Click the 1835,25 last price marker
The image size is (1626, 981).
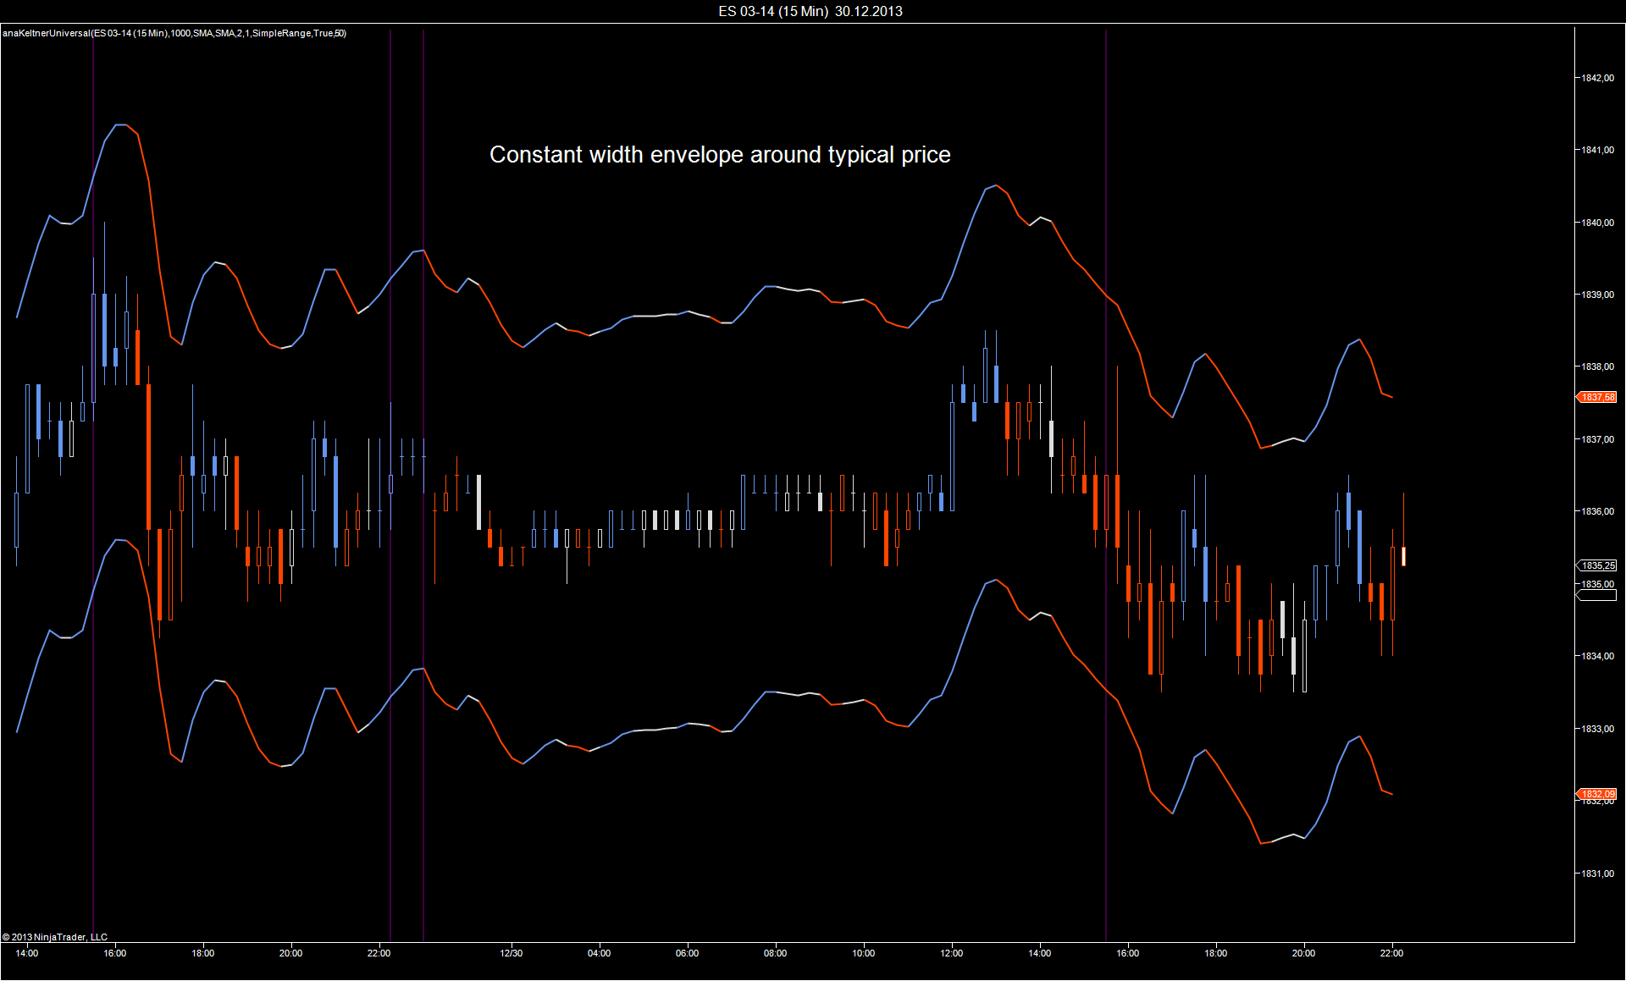coord(1597,565)
